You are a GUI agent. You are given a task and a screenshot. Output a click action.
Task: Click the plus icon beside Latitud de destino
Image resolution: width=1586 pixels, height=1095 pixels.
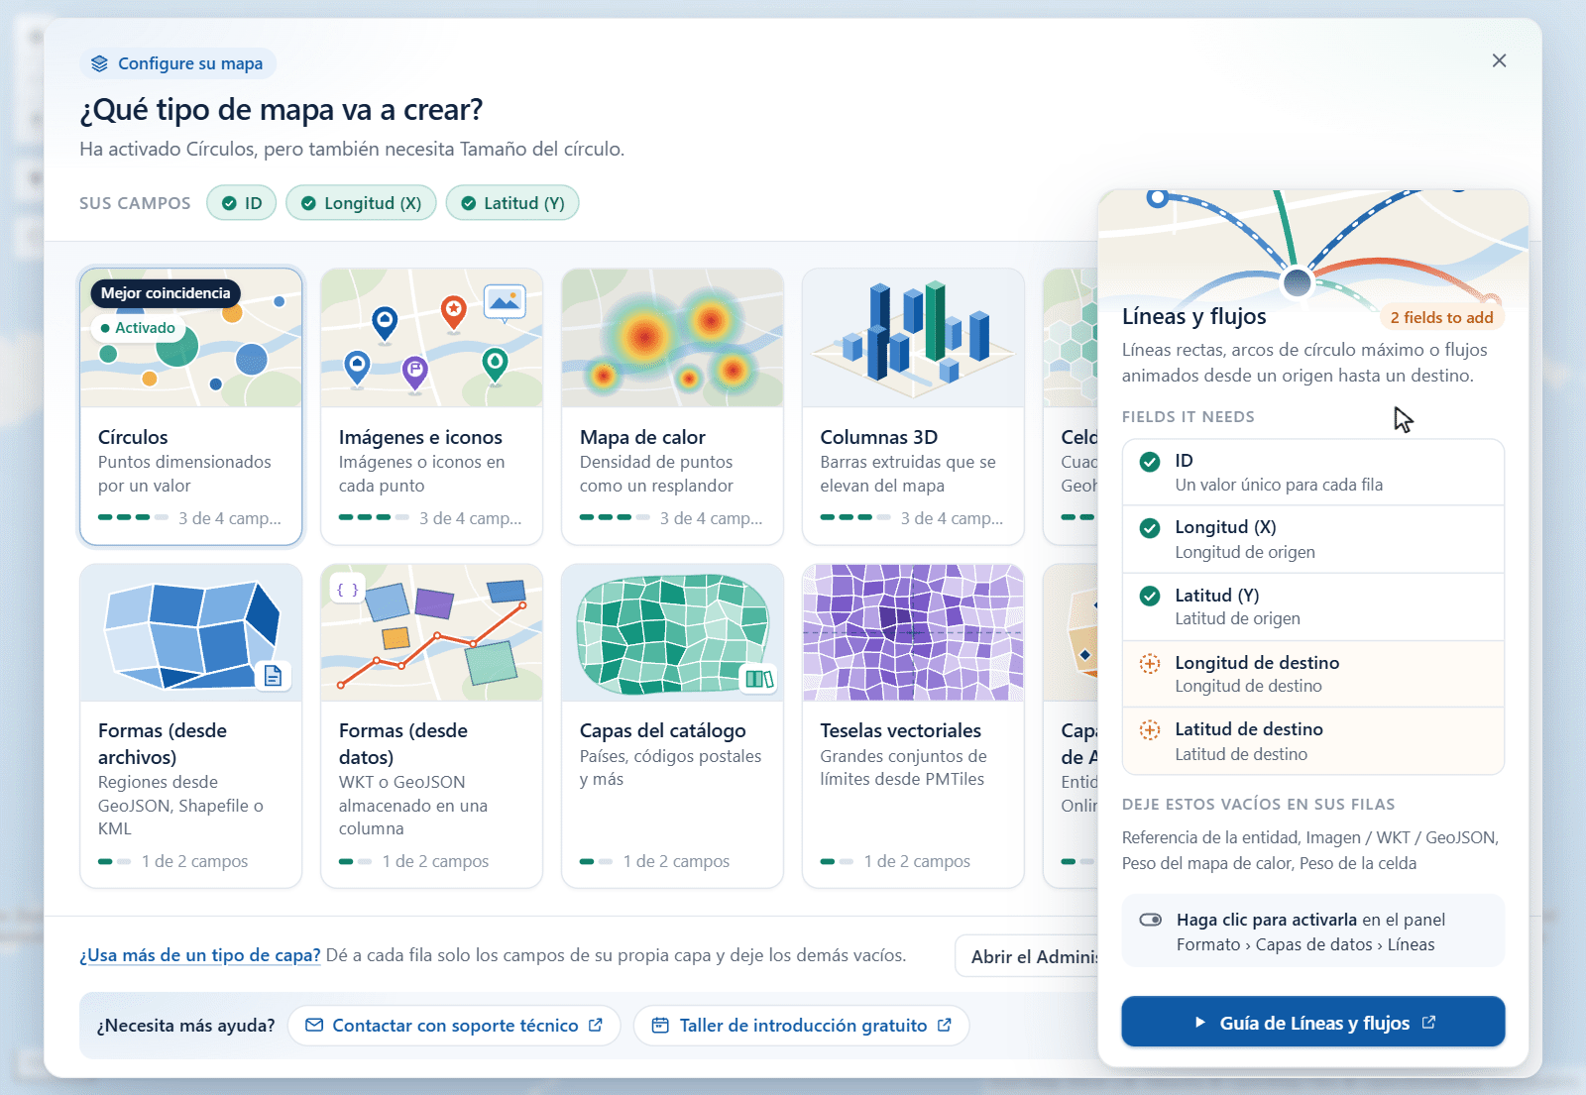[1149, 730]
